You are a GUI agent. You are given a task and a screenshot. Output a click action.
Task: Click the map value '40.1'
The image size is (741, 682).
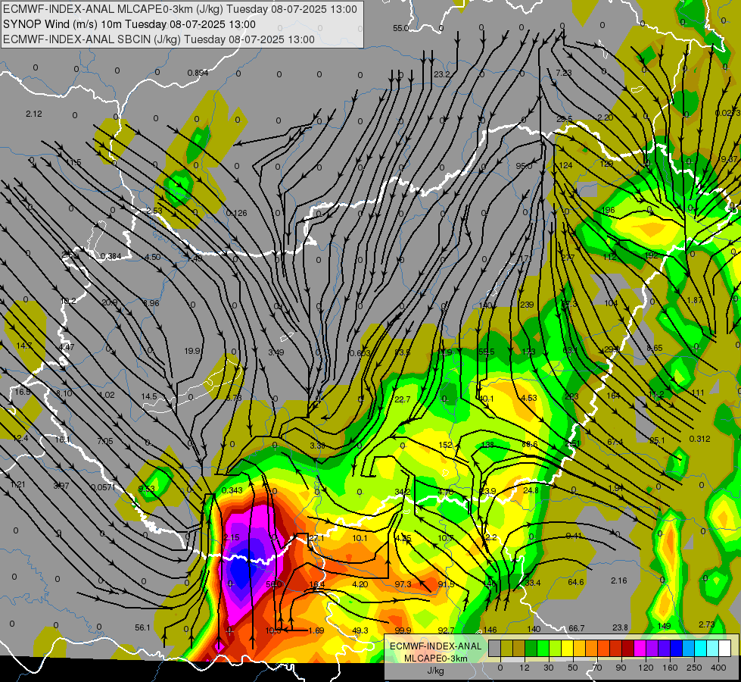click(486, 399)
